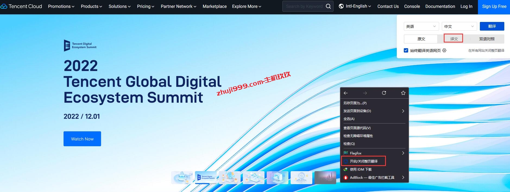
Task: Click bookmark star in context menu
Action: coord(403,93)
